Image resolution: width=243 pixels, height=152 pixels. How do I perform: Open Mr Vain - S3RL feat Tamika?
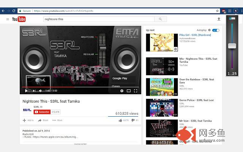click(196, 121)
